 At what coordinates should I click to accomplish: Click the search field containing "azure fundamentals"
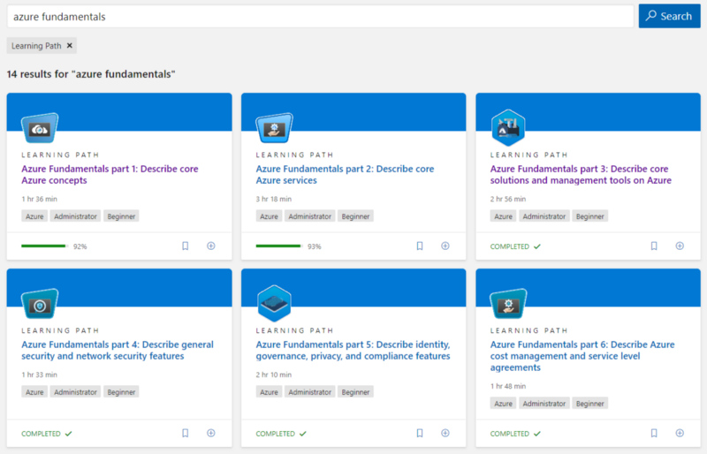tap(320, 17)
